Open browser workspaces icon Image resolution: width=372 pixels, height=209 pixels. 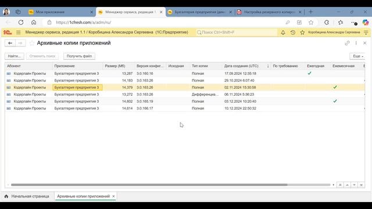coord(18,12)
